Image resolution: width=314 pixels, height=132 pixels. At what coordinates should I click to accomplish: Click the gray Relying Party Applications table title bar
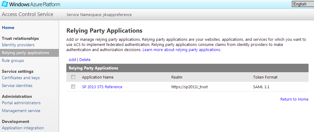pyautogui.click(x=187, y=68)
